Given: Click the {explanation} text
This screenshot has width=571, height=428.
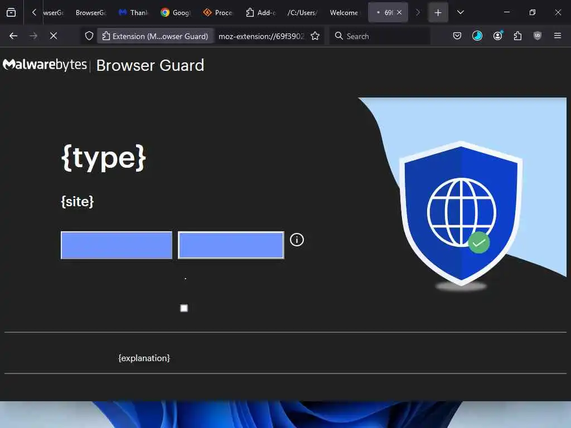Looking at the screenshot, I should tap(144, 358).
